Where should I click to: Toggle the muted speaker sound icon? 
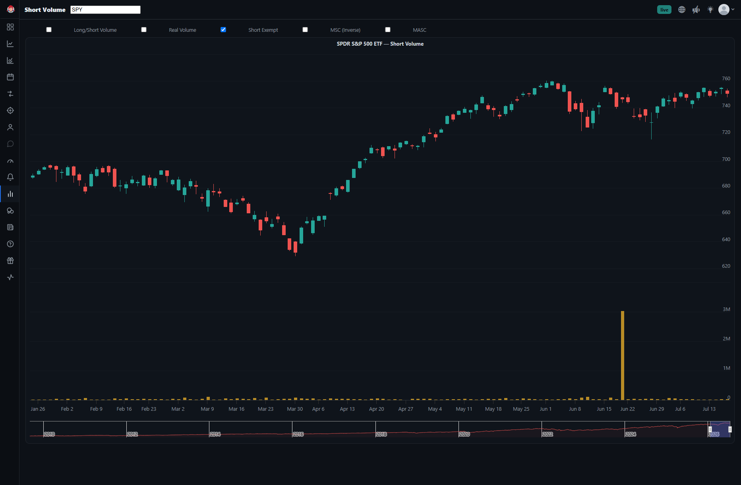click(x=696, y=10)
